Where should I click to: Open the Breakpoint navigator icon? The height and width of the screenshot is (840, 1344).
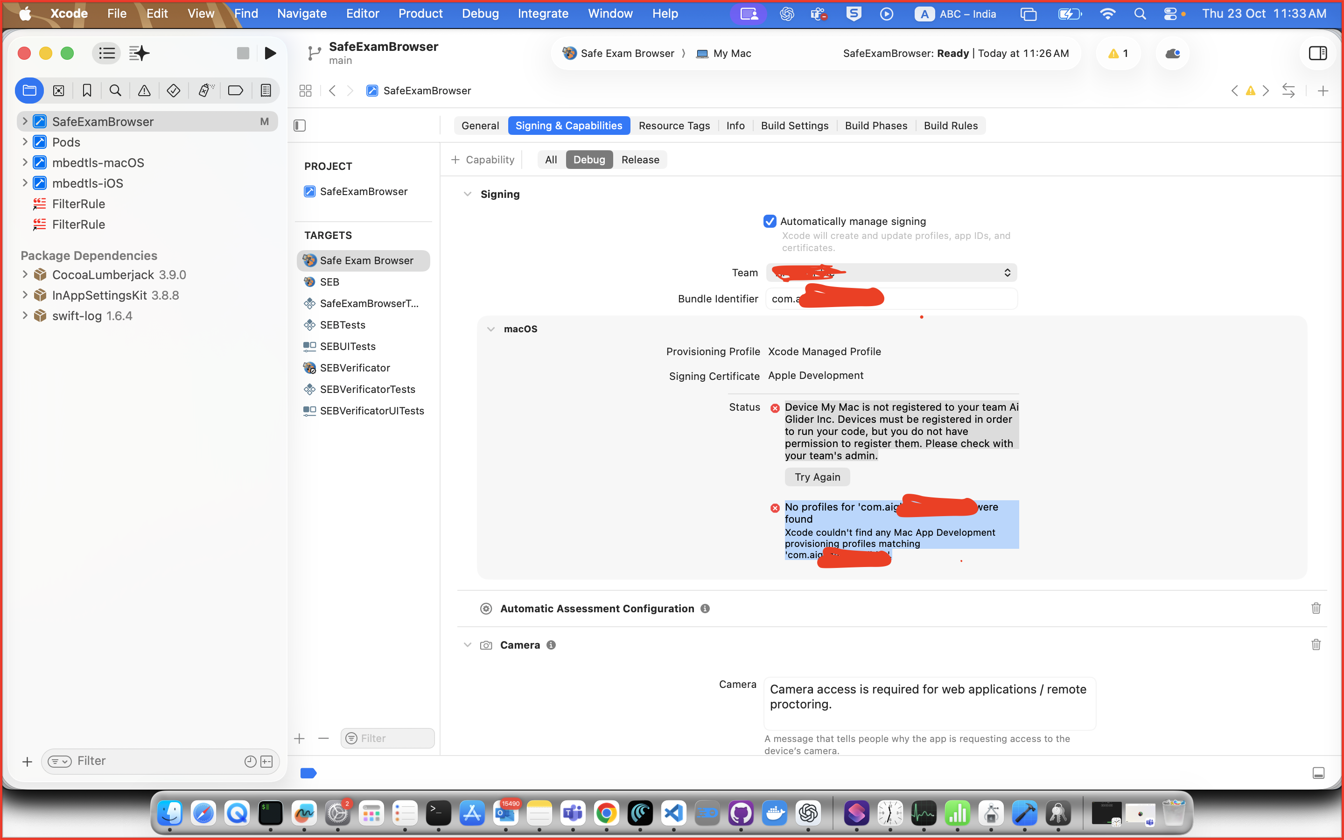[x=236, y=91]
